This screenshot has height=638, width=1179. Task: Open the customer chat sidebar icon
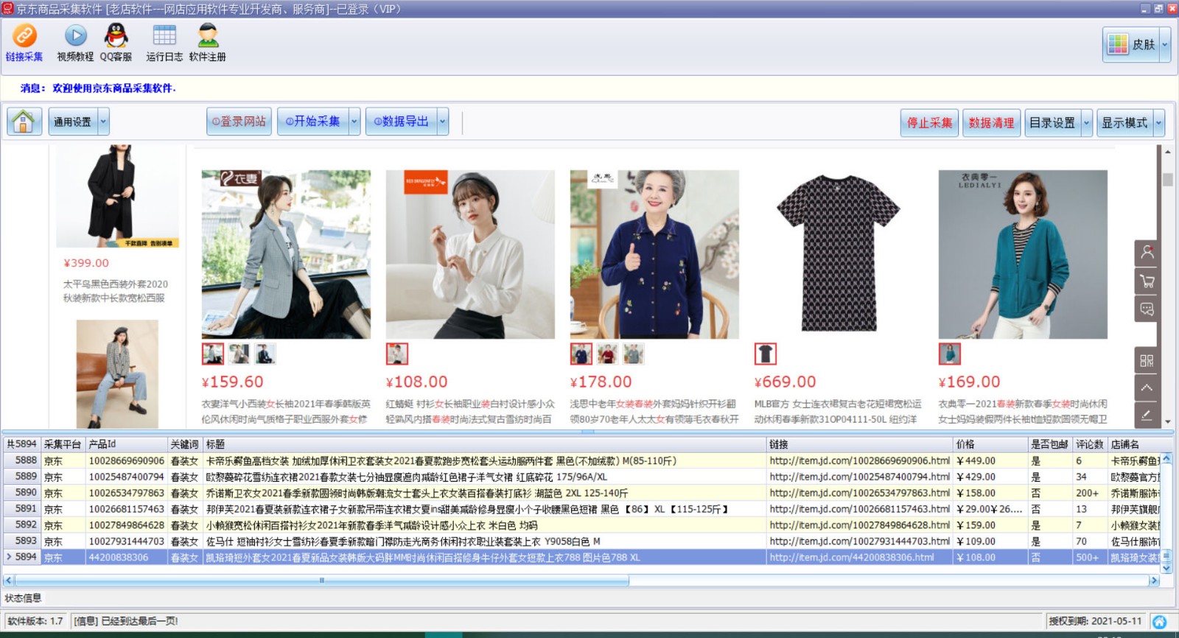(1147, 309)
